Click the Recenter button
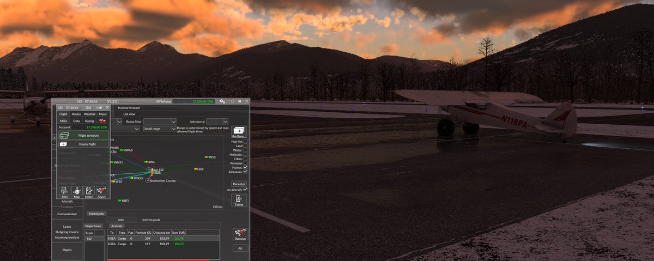Image resolution: width=654 pixels, height=261 pixels. (239, 184)
